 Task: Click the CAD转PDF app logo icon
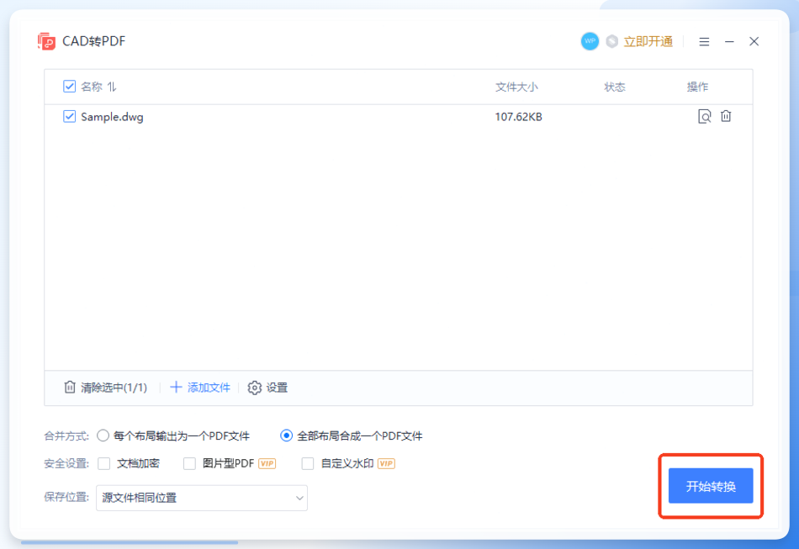[x=46, y=41]
